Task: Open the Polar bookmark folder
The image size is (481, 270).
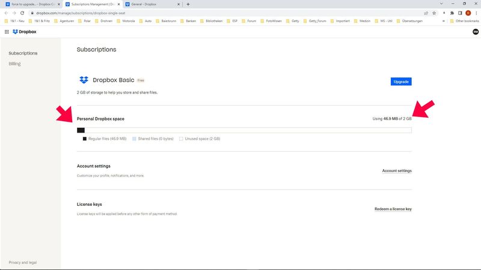Action: click(x=84, y=21)
